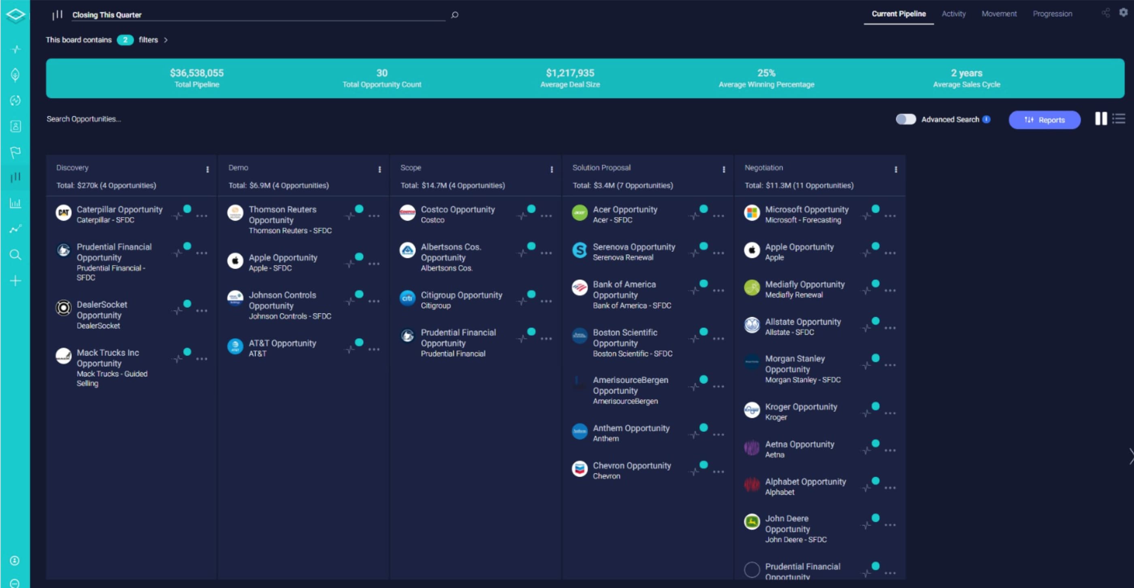Click the board search magnifier icon
The height and width of the screenshot is (588, 1134).
click(455, 15)
